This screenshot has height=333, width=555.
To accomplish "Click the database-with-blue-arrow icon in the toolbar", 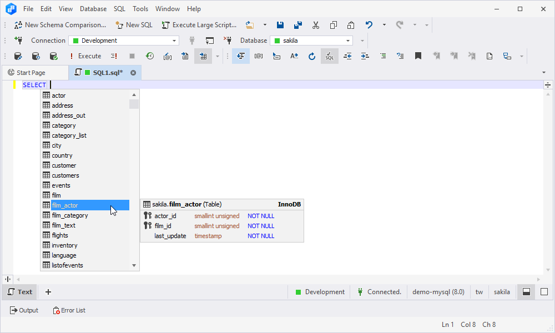I will [36, 56].
